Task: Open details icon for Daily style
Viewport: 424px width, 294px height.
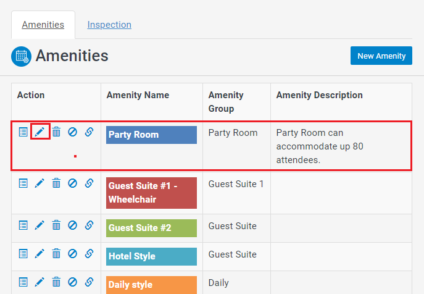Action: click(x=23, y=282)
